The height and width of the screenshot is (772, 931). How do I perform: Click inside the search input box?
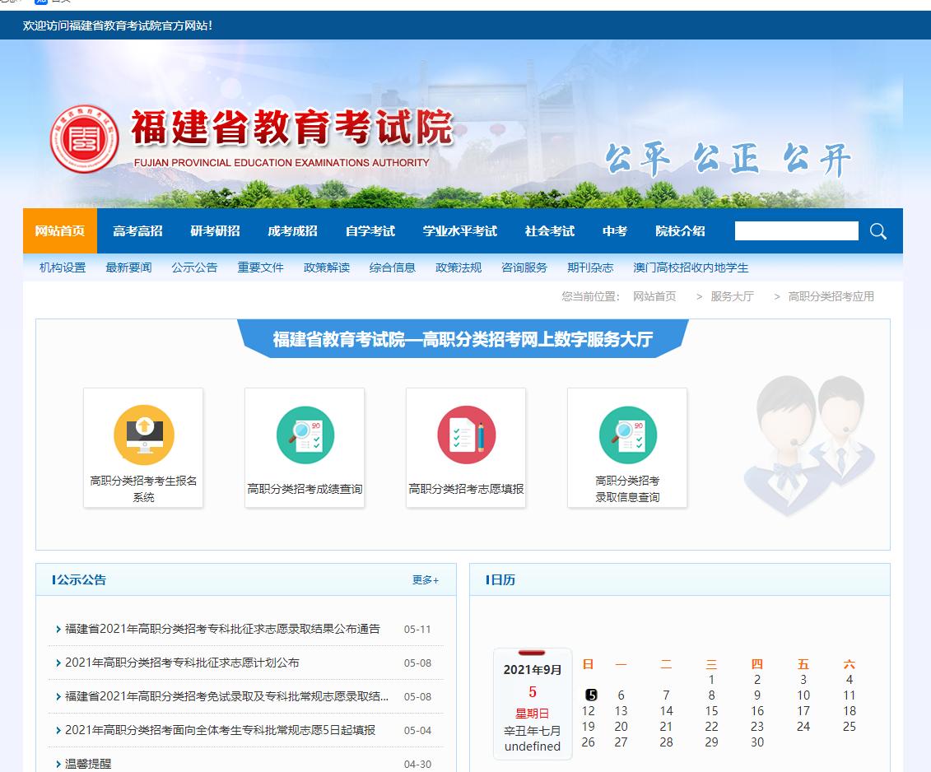[794, 231]
